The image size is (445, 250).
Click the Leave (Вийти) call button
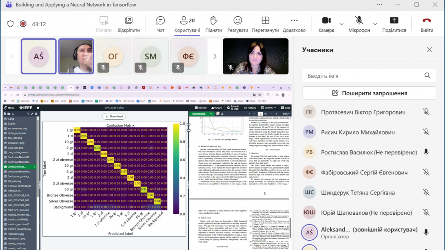[x=426, y=24]
